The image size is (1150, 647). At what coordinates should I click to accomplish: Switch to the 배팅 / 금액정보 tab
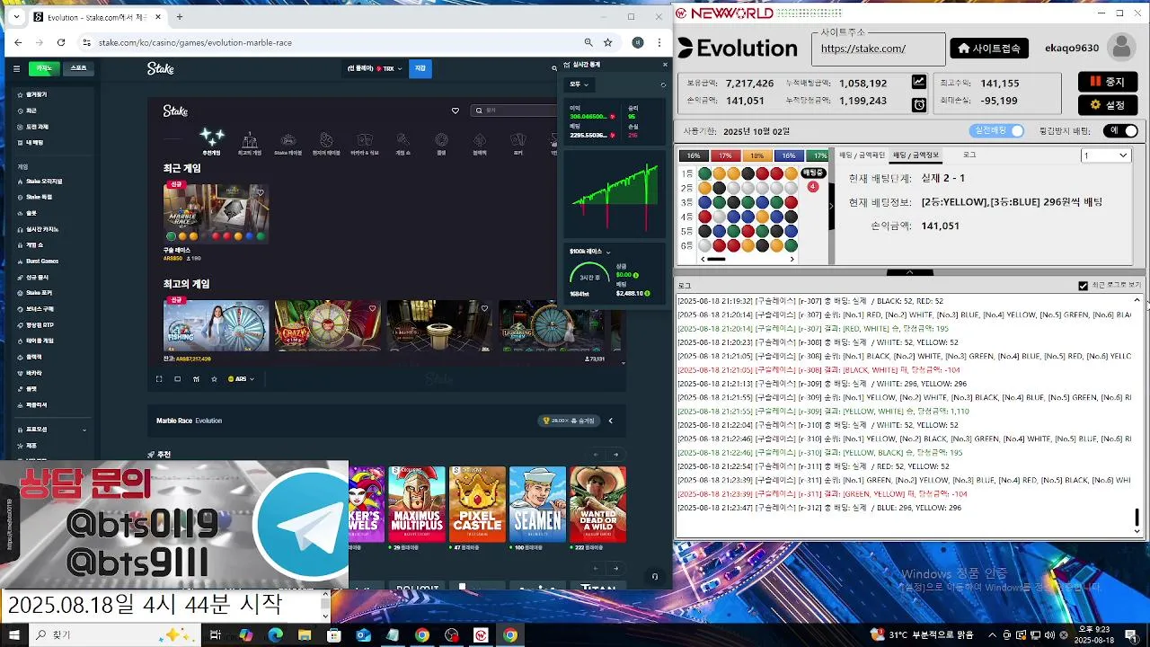[x=916, y=155]
